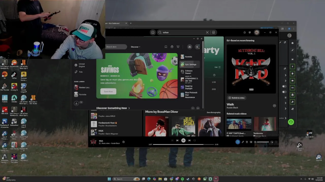
Task: Open the Spotify queue icon
Action: pyautogui.click(x=247, y=142)
